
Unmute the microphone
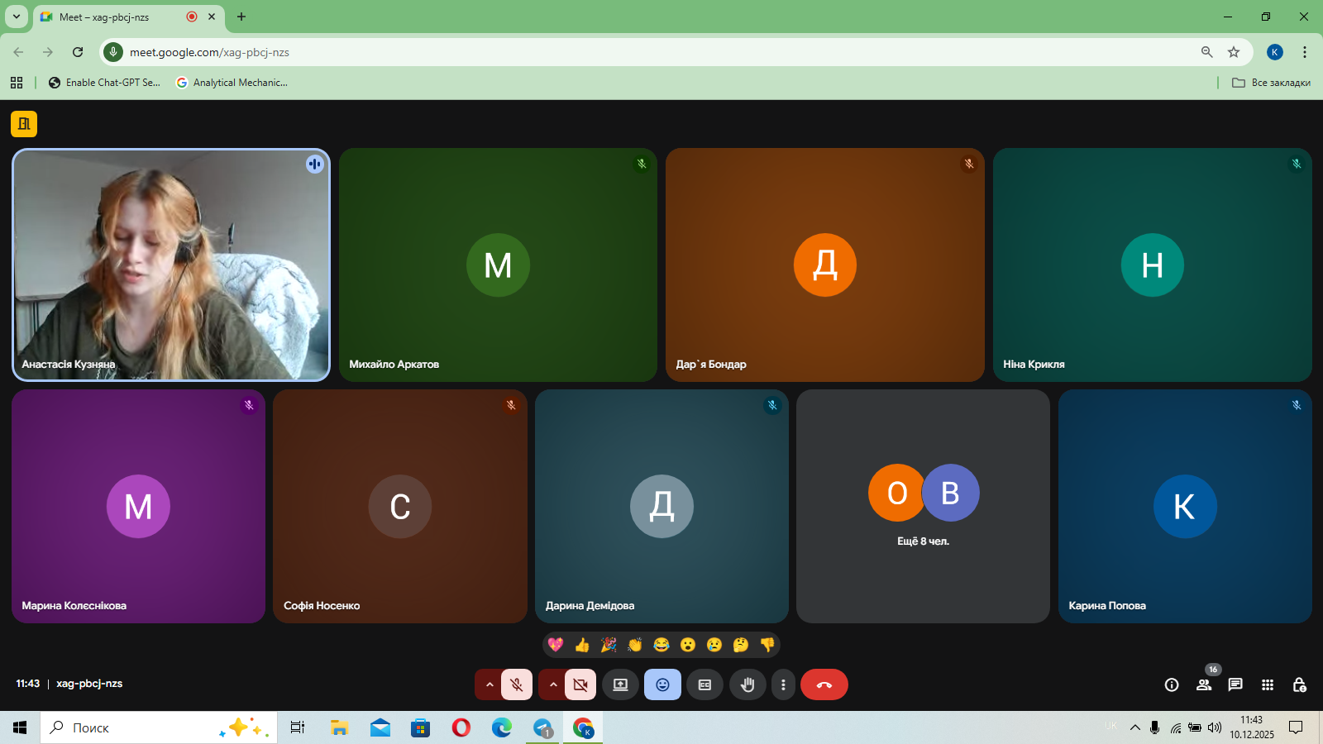[x=517, y=684]
